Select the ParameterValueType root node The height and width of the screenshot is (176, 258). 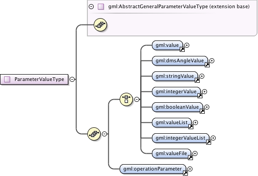pyautogui.click(x=34, y=79)
